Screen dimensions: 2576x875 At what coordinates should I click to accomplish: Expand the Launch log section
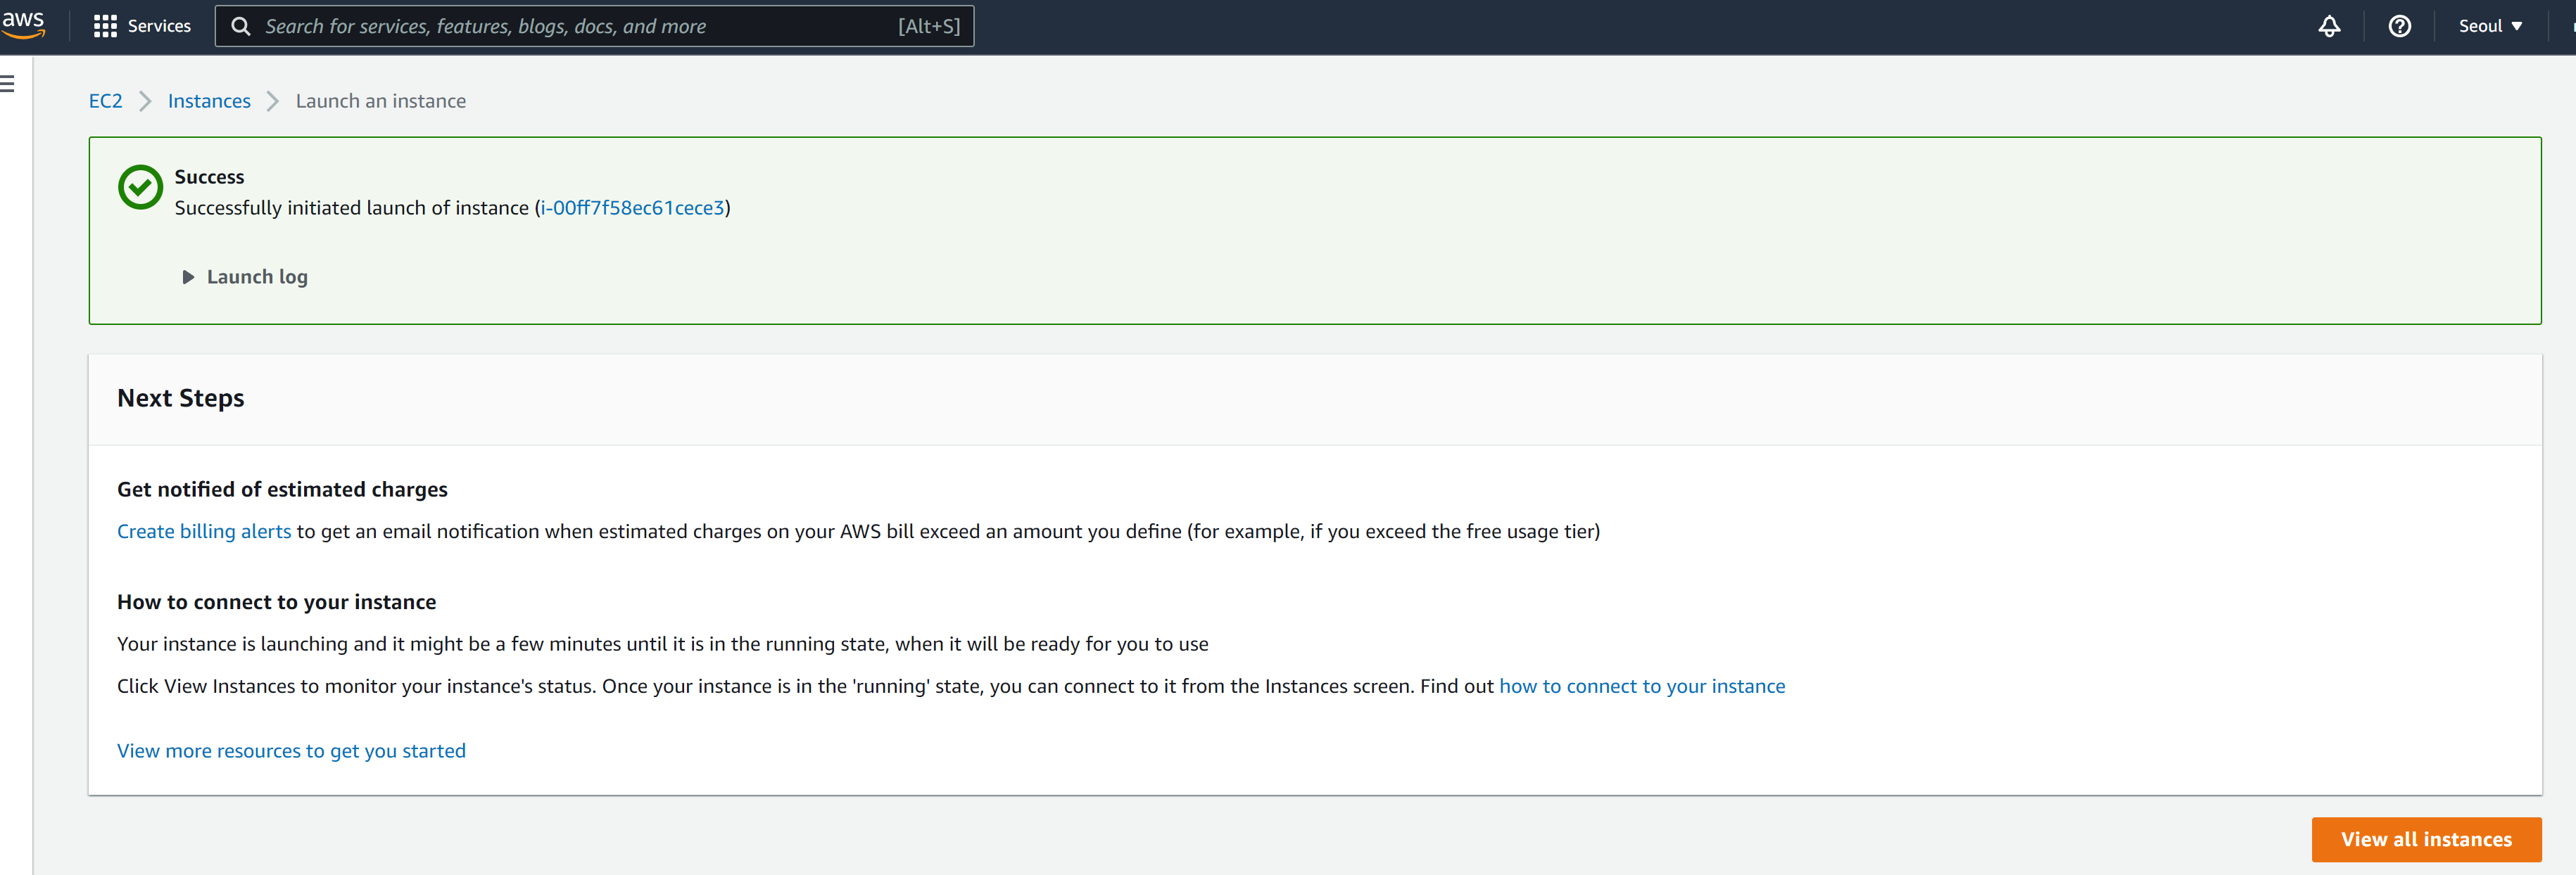245,276
